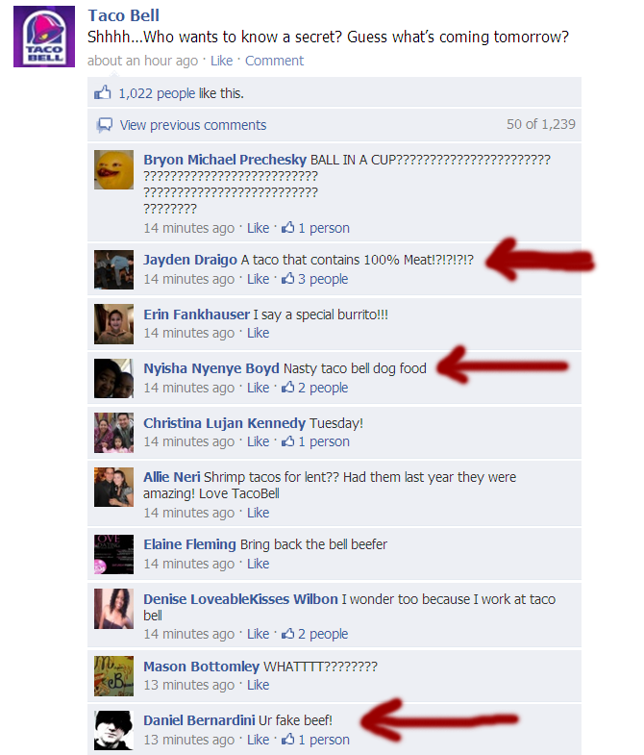Like Mason Bottomley's WHATTTT comment
Image resolution: width=644 pixels, height=755 pixels.
(x=258, y=685)
